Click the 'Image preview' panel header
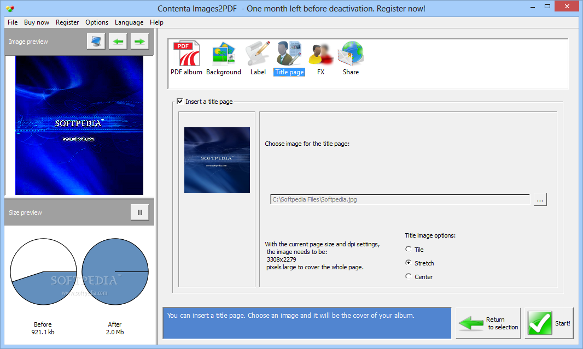Viewport: 583px width, 349px height. tap(28, 42)
